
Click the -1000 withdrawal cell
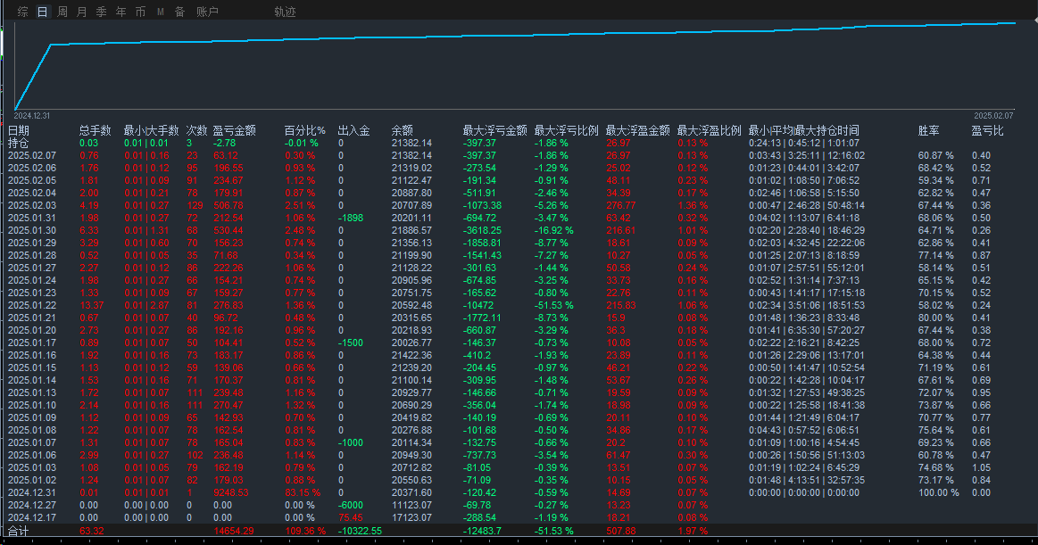coord(351,442)
